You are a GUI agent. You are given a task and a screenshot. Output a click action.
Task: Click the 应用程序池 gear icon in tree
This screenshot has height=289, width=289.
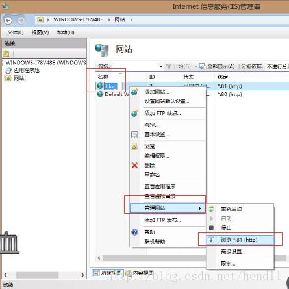pos(8,70)
